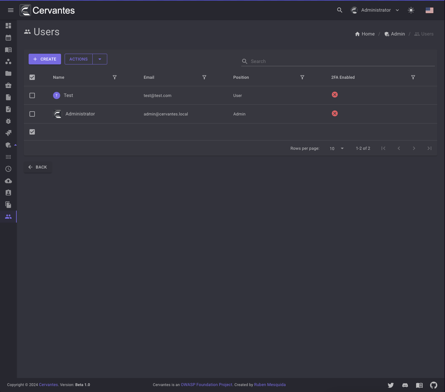This screenshot has height=392, width=445.
Task: Go to Home breadcrumb
Action: [365, 34]
